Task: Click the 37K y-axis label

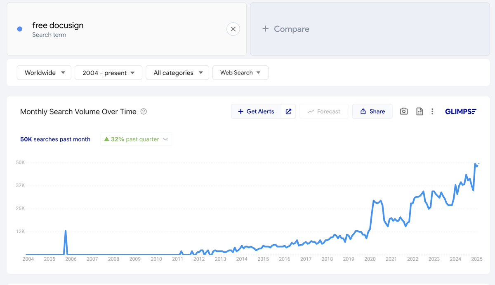Action: (x=21, y=185)
